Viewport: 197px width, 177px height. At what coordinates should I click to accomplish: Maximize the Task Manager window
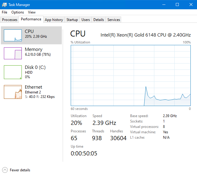coord(177,4)
